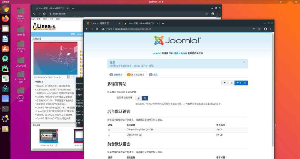The height and width of the screenshot is (159, 300).
Task: Follow the GNU 通用公共协议 link
Action: [x=178, y=53]
